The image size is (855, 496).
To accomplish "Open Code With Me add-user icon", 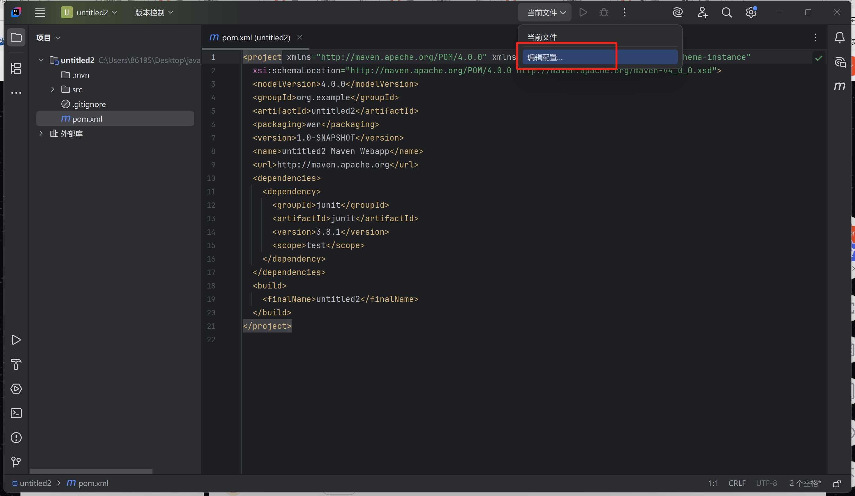I will click(x=702, y=13).
